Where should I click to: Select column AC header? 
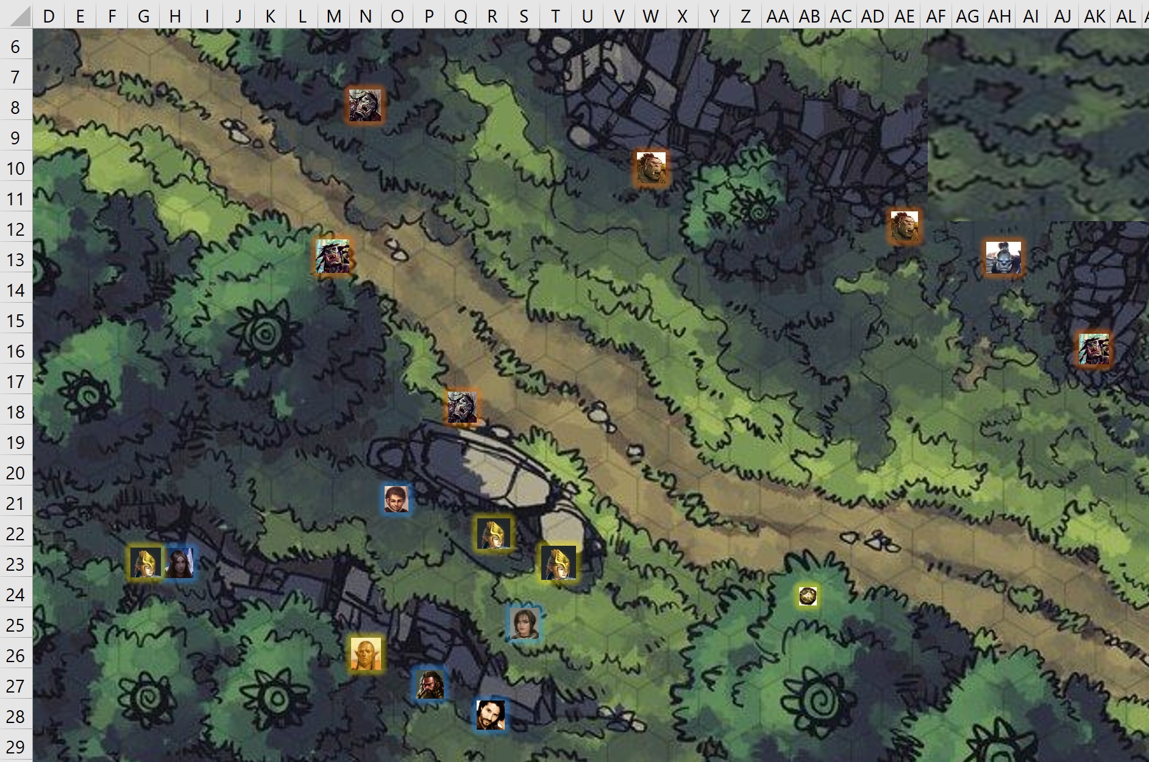pos(841,16)
